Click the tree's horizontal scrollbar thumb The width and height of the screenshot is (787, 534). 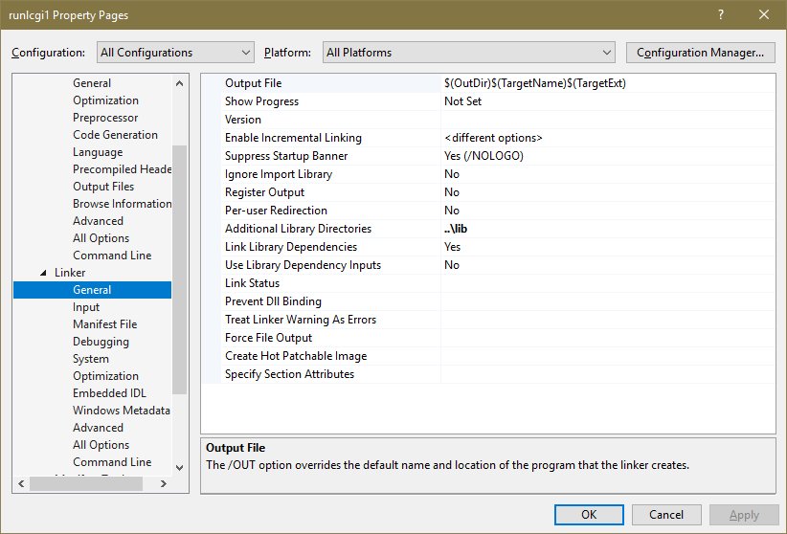[x=86, y=484]
